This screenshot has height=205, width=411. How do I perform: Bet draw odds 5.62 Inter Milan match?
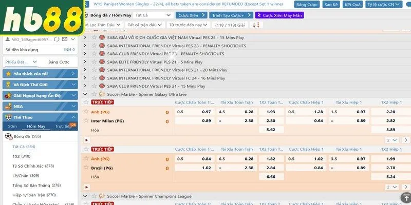271,130
